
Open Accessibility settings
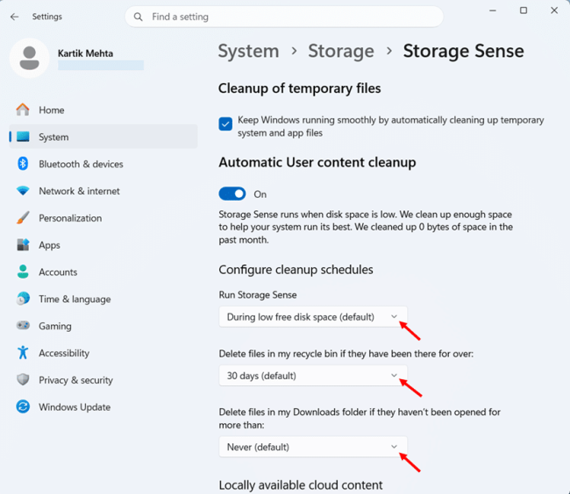103,353
